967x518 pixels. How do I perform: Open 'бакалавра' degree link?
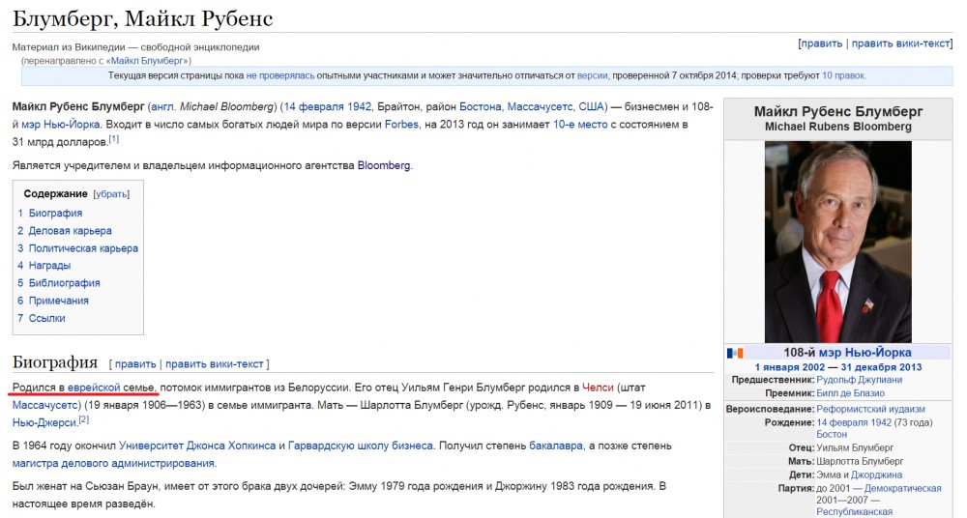point(556,446)
